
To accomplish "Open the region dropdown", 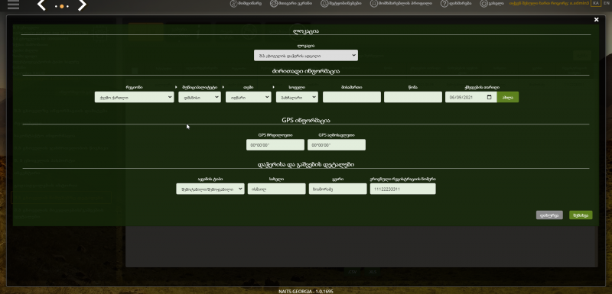I will point(134,97).
